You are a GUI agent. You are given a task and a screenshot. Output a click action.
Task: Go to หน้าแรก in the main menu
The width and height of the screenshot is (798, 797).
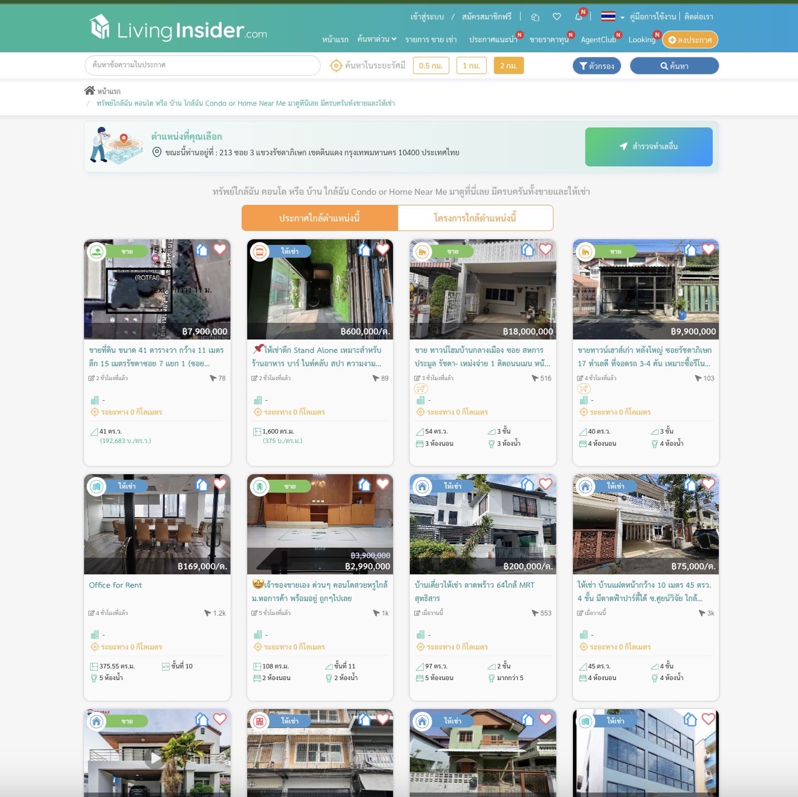(335, 40)
